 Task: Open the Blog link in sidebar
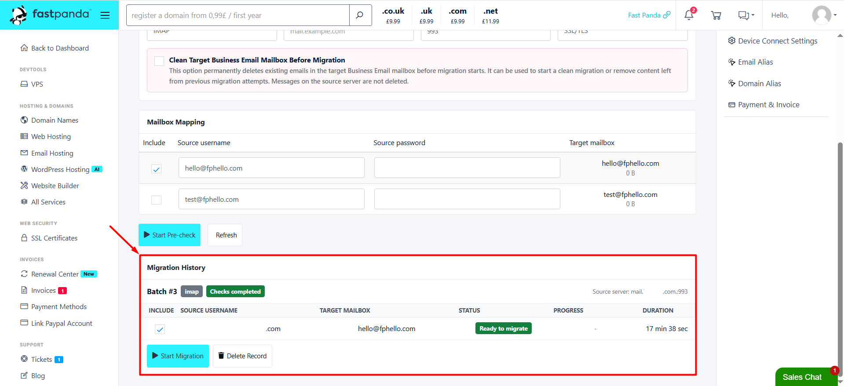[x=33, y=375]
